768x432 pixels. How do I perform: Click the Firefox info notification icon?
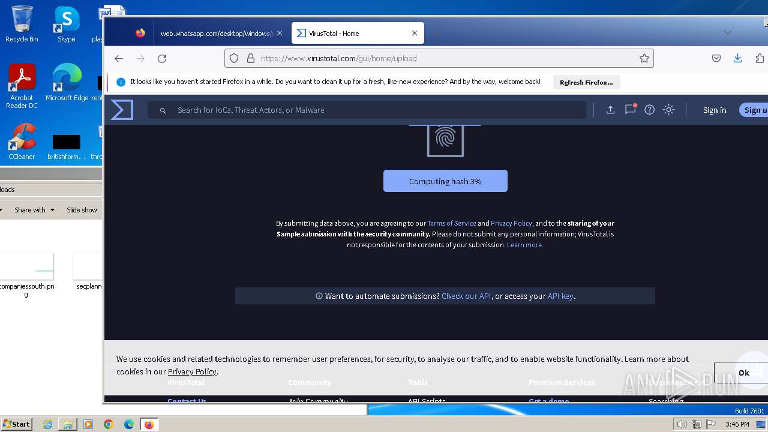click(121, 82)
